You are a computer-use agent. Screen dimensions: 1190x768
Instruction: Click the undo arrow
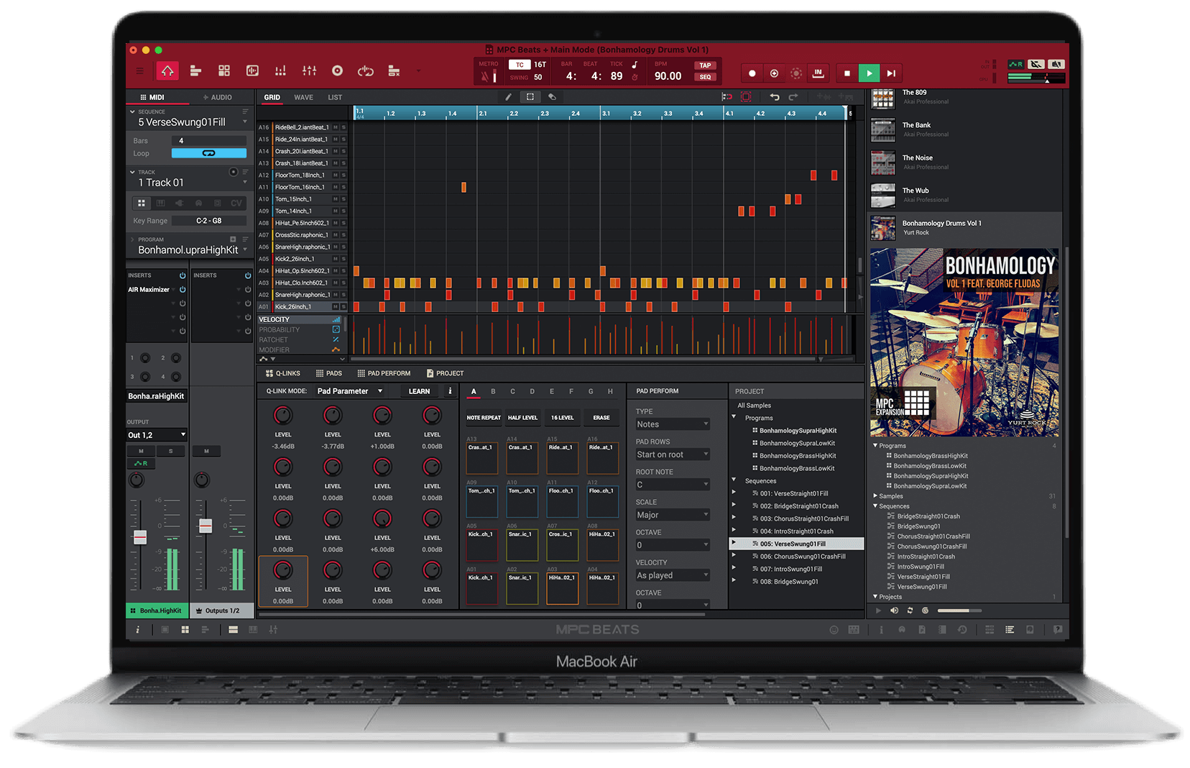pos(775,96)
